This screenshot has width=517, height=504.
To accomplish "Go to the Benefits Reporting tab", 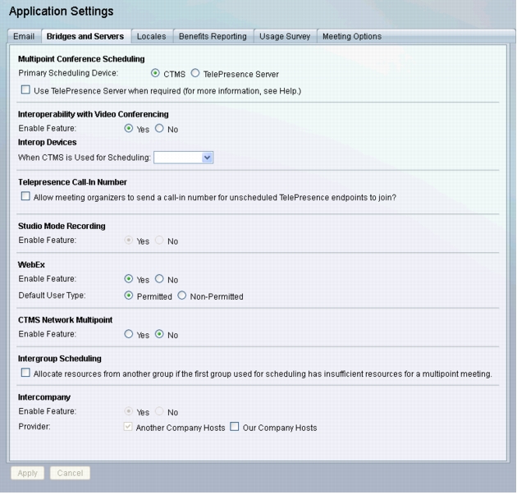I will [213, 36].
